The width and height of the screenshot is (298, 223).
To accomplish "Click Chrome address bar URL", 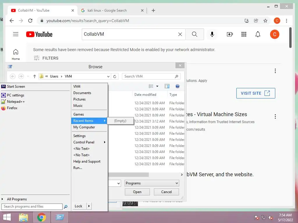I will point(88,21).
